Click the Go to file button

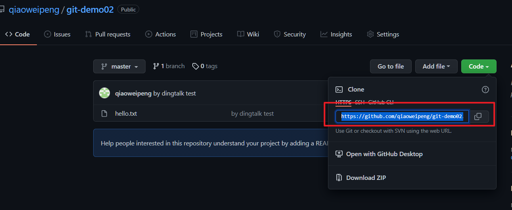(390, 67)
